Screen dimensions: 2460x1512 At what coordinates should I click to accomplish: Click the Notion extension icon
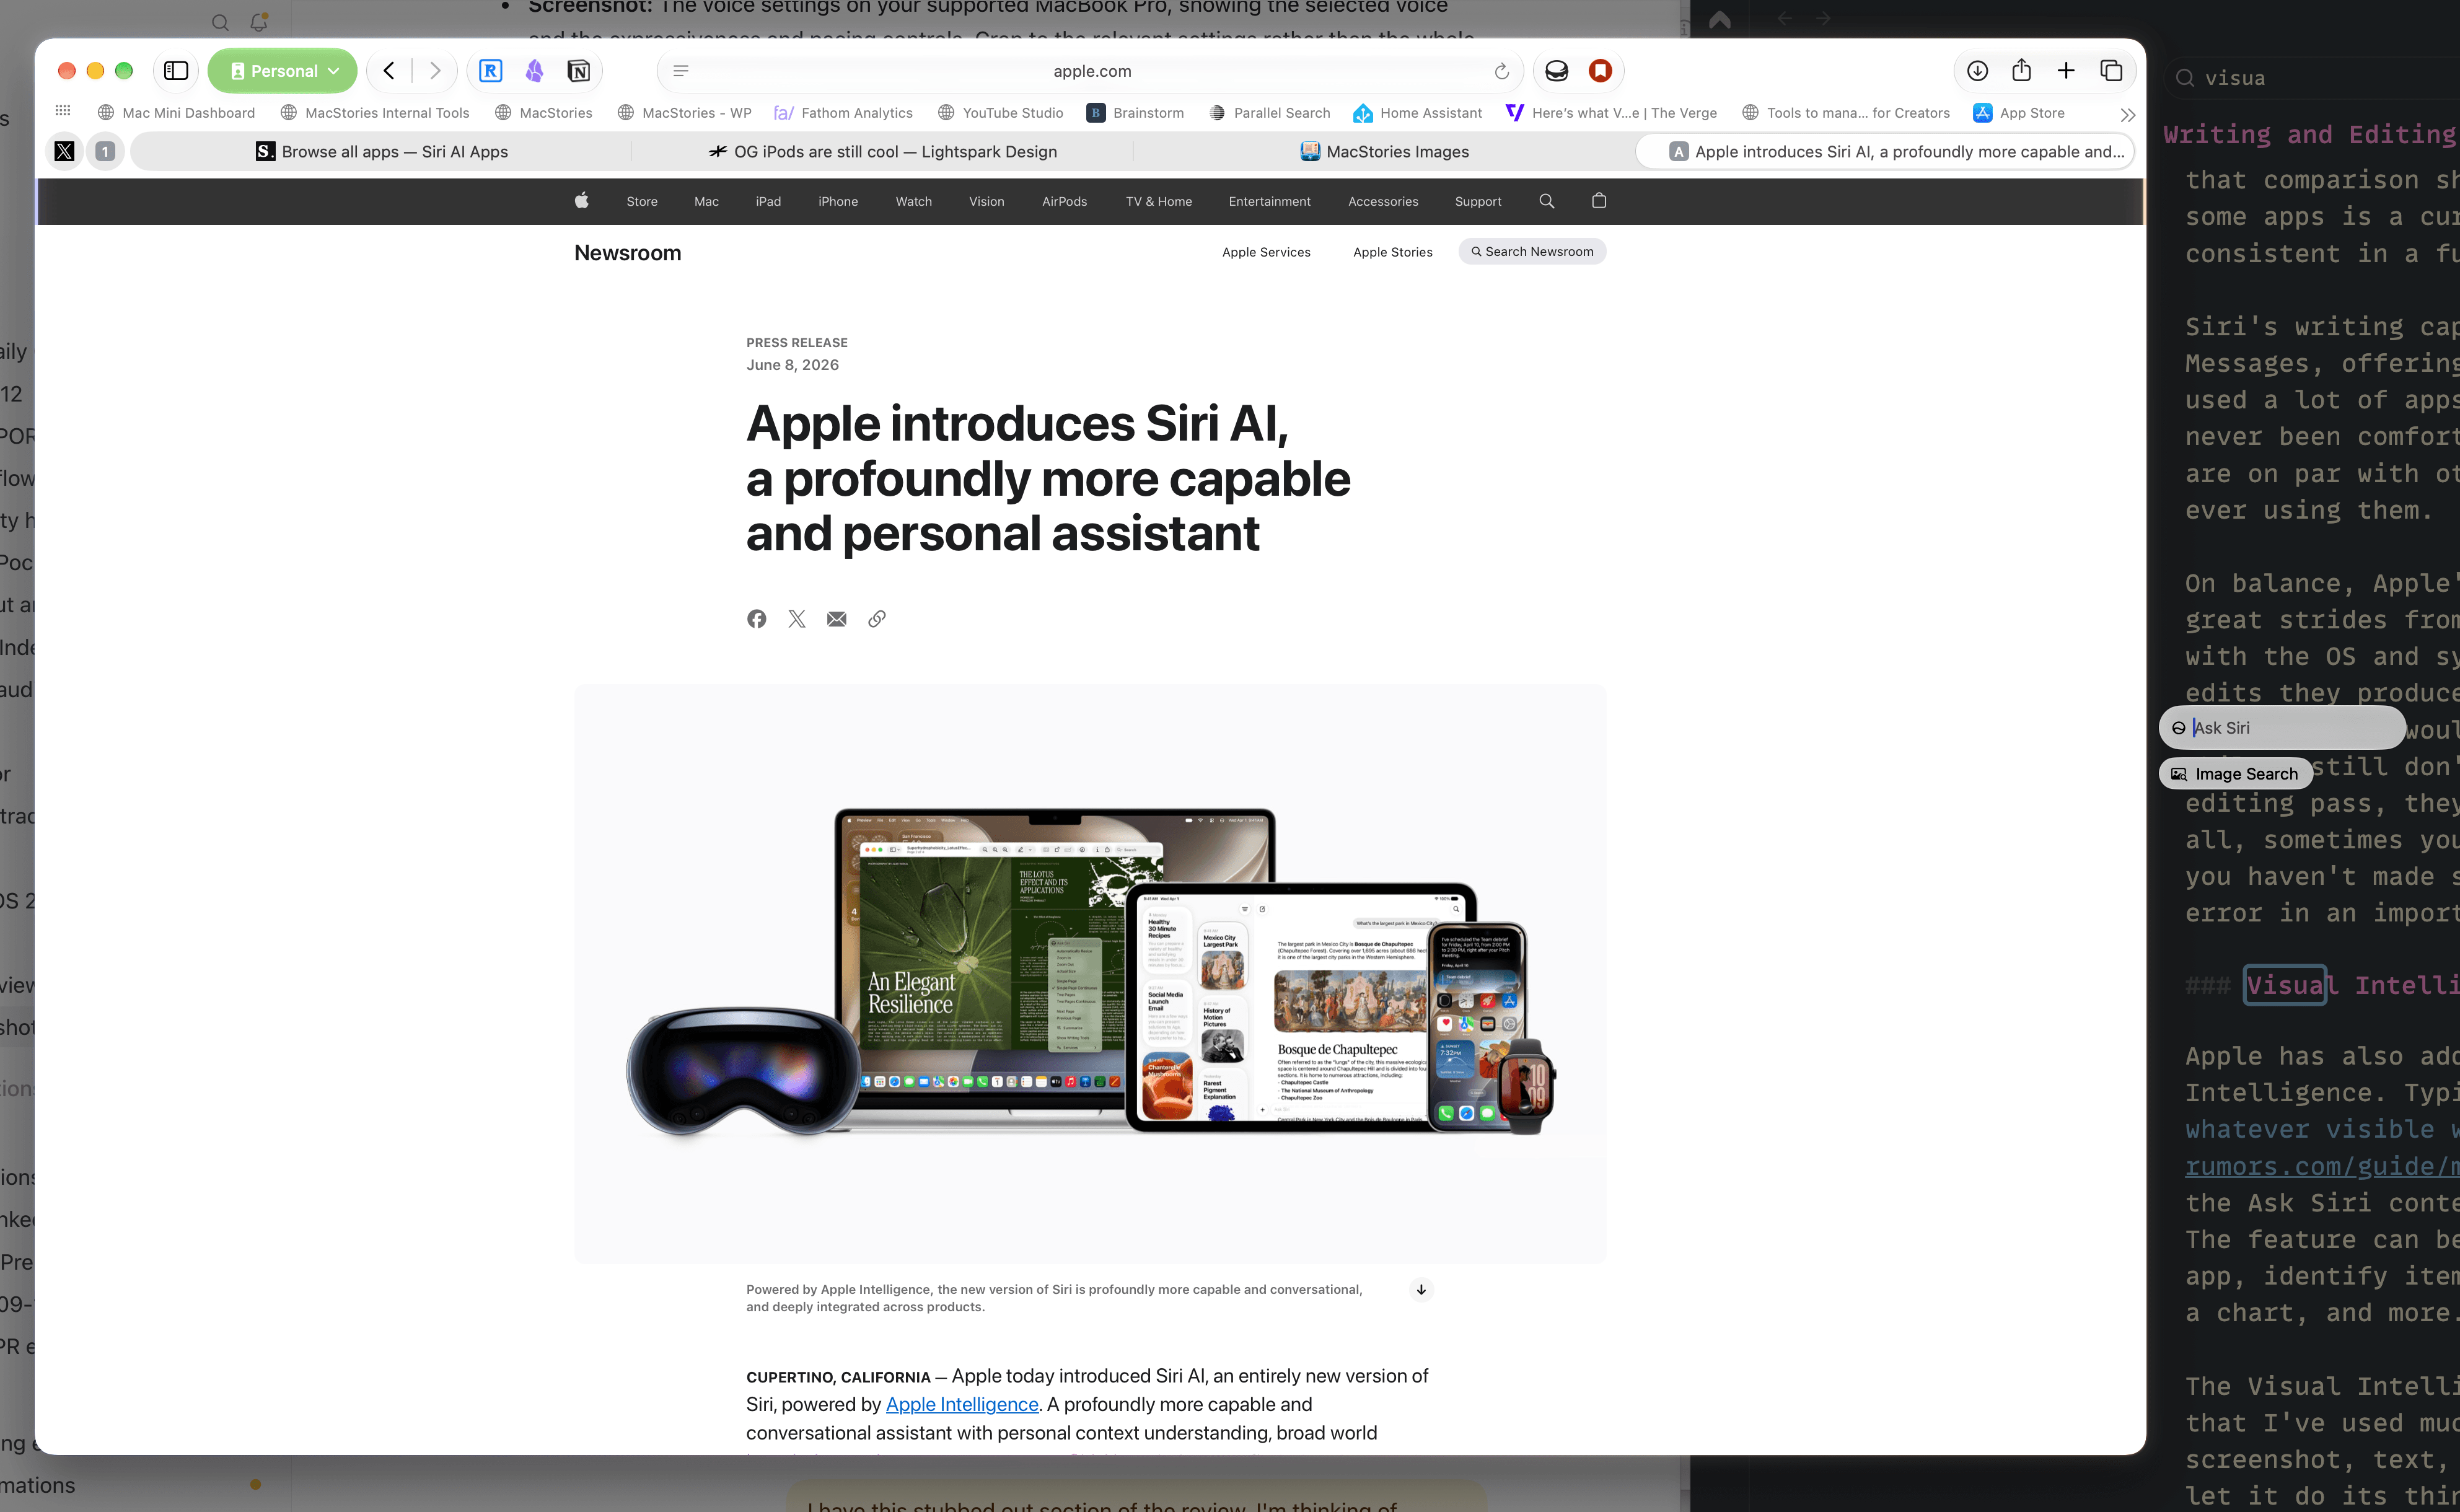point(578,71)
